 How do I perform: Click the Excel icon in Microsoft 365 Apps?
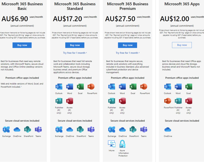click(x=189, y=87)
